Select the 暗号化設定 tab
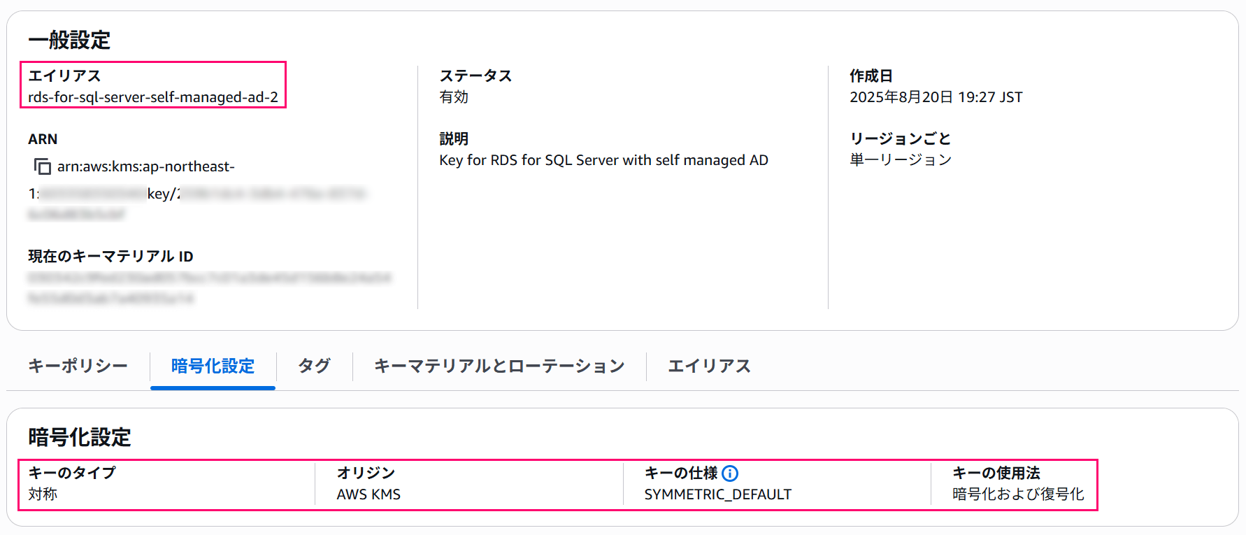This screenshot has width=1246, height=535. [x=213, y=366]
